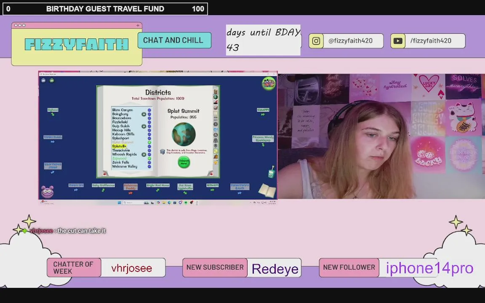This screenshot has width=485, height=303.
Task: Select the Fizzlefield district
Action: pyautogui.click(x=120, y=122)
